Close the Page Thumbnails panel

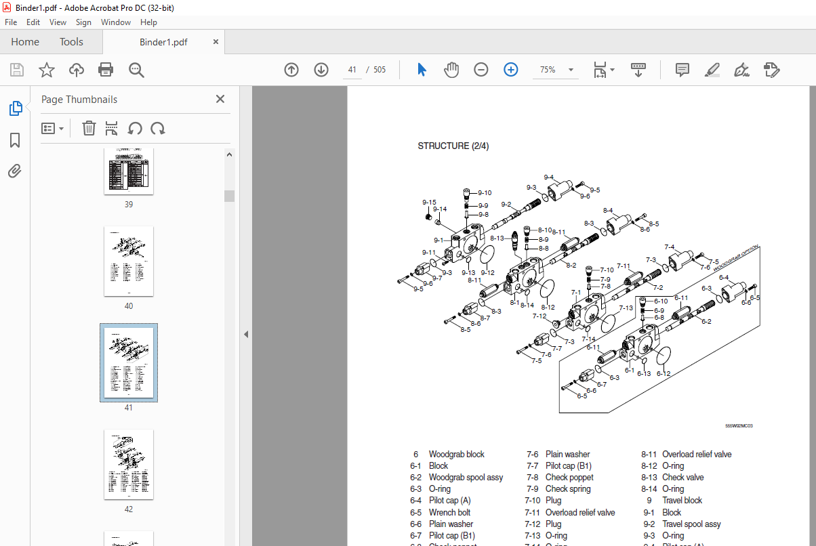pos(220,99)
